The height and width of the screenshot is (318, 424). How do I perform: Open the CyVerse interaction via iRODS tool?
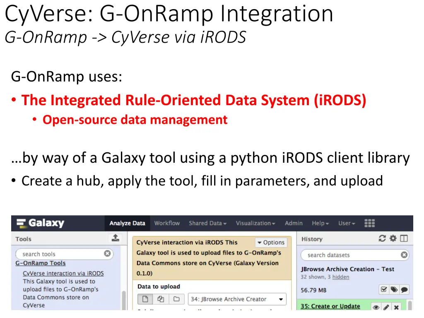tap(63, 273)
